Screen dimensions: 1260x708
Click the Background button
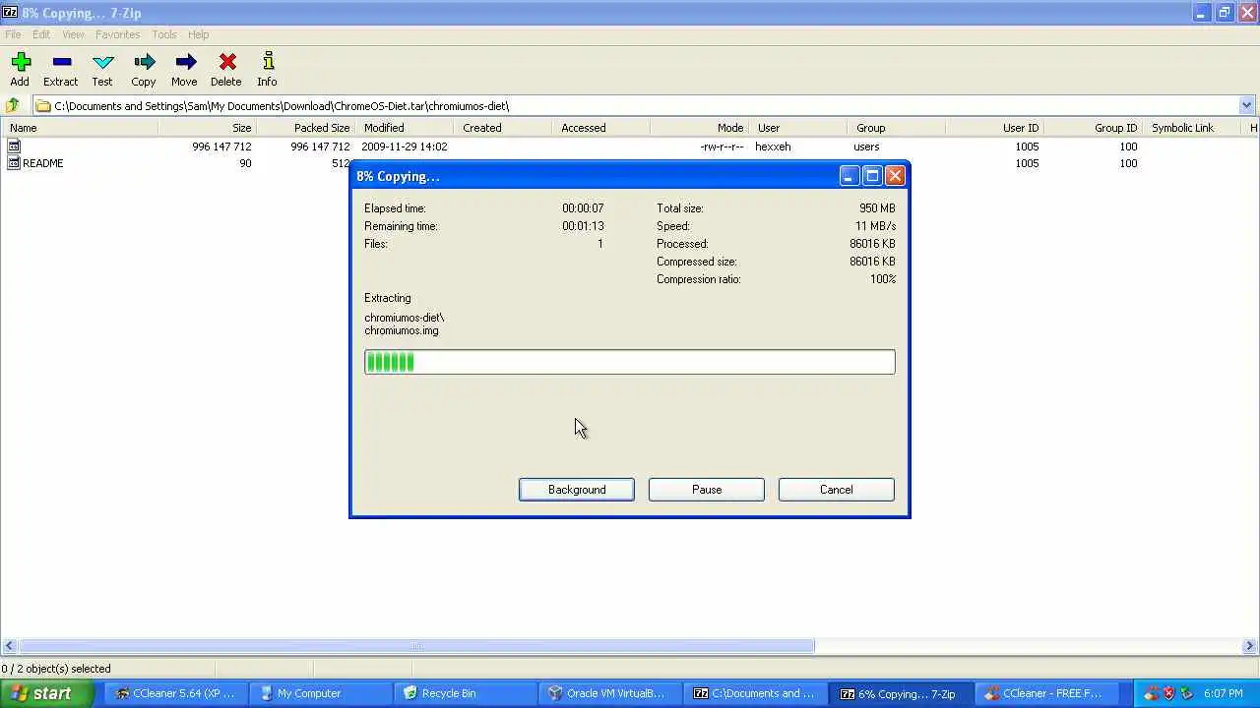pos(577,490)
